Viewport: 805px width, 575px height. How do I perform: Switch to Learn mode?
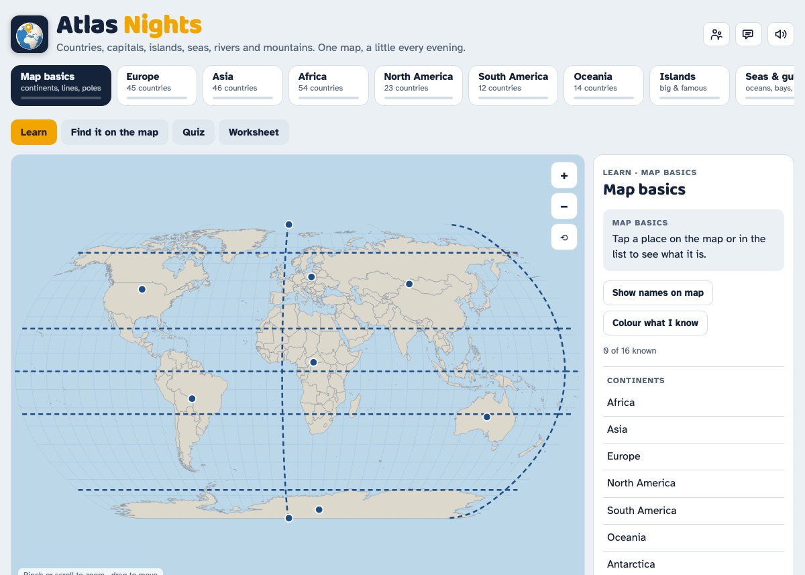tap(34, 132)
